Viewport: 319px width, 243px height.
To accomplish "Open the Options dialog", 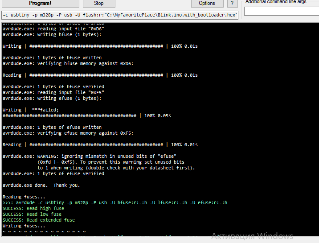I will click(x=207, y=4).
